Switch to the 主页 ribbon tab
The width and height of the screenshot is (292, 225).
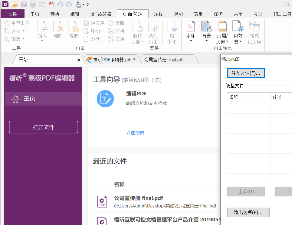(35, 14)
